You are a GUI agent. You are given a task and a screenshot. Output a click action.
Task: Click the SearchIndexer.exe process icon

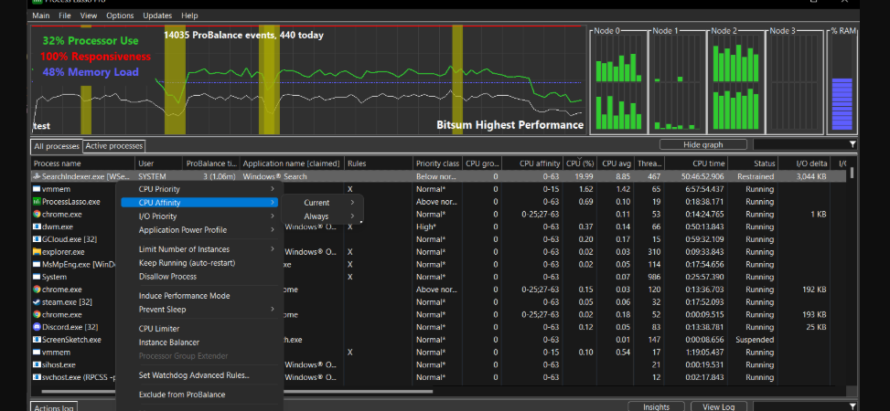pyautogui.click(x=37, y=177)
